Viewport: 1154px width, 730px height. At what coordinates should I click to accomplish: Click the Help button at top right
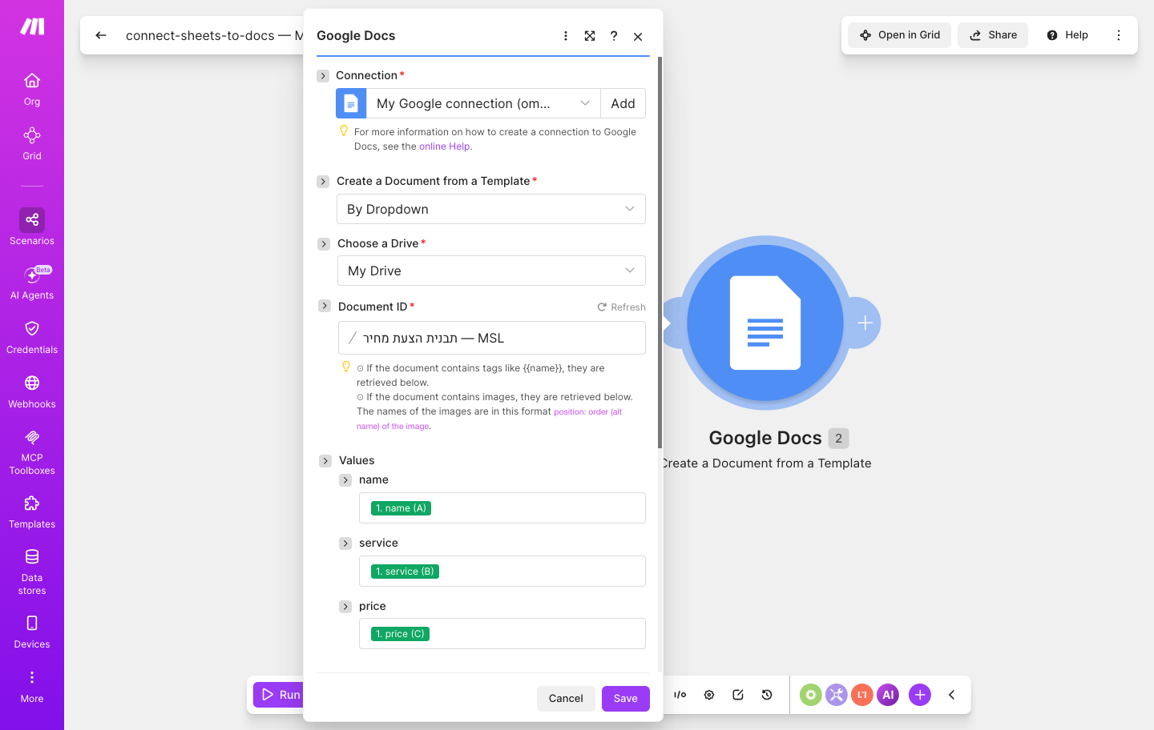pyautogui.click(x=1067, y=35)
